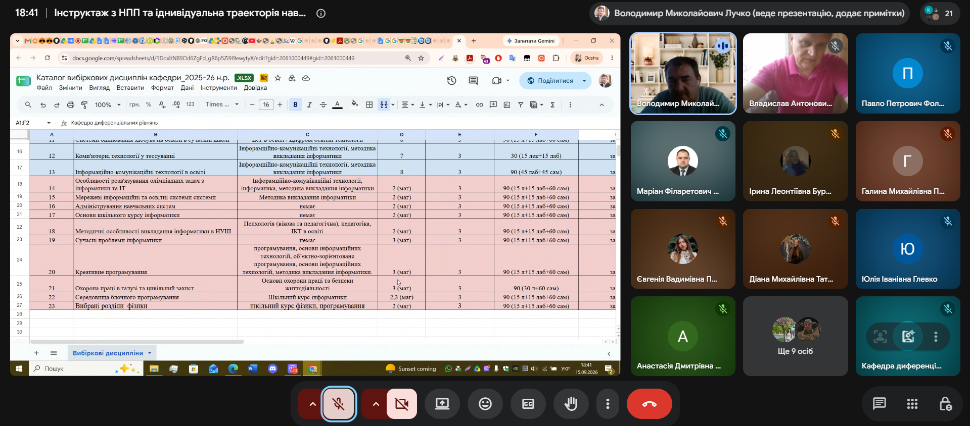Toggle your microphone on
The height and width of the screenshot is (426, 970).
[x=339, y=404]
